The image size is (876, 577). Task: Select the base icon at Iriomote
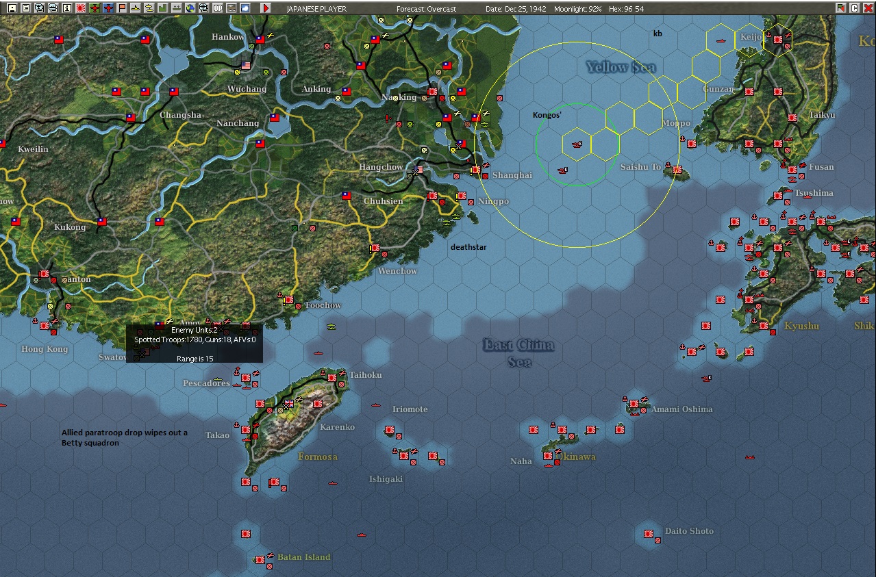[389, 430]
